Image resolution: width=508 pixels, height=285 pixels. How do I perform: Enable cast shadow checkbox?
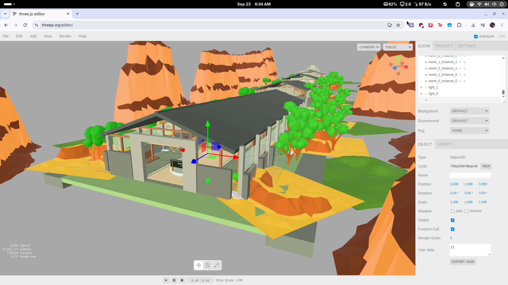452,211
